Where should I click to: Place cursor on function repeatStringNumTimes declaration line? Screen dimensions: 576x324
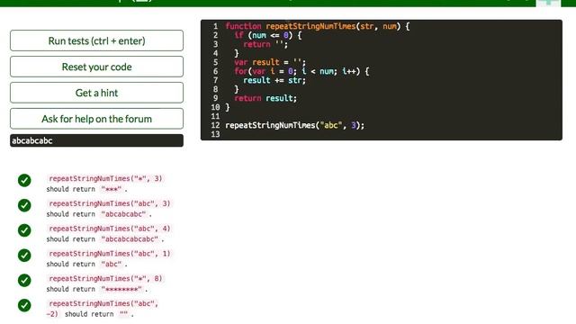click(318, 26)
